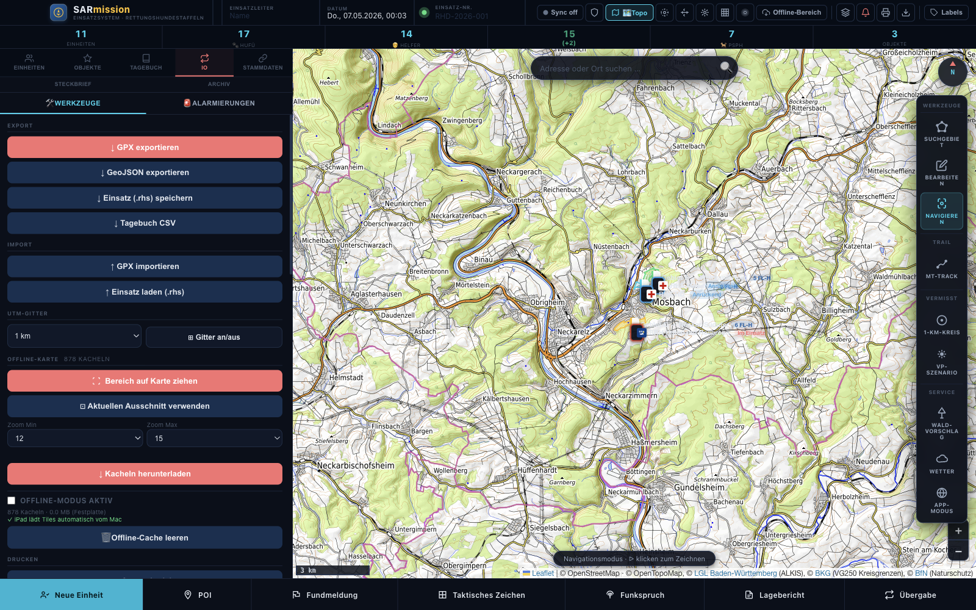
Task: Toggle Labels on the map
Action: pyautogui.click(x=946, y=12)
